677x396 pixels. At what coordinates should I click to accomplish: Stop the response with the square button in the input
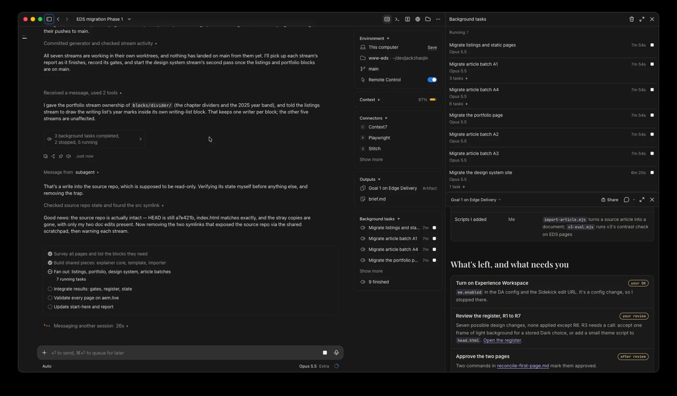[325, 352]
